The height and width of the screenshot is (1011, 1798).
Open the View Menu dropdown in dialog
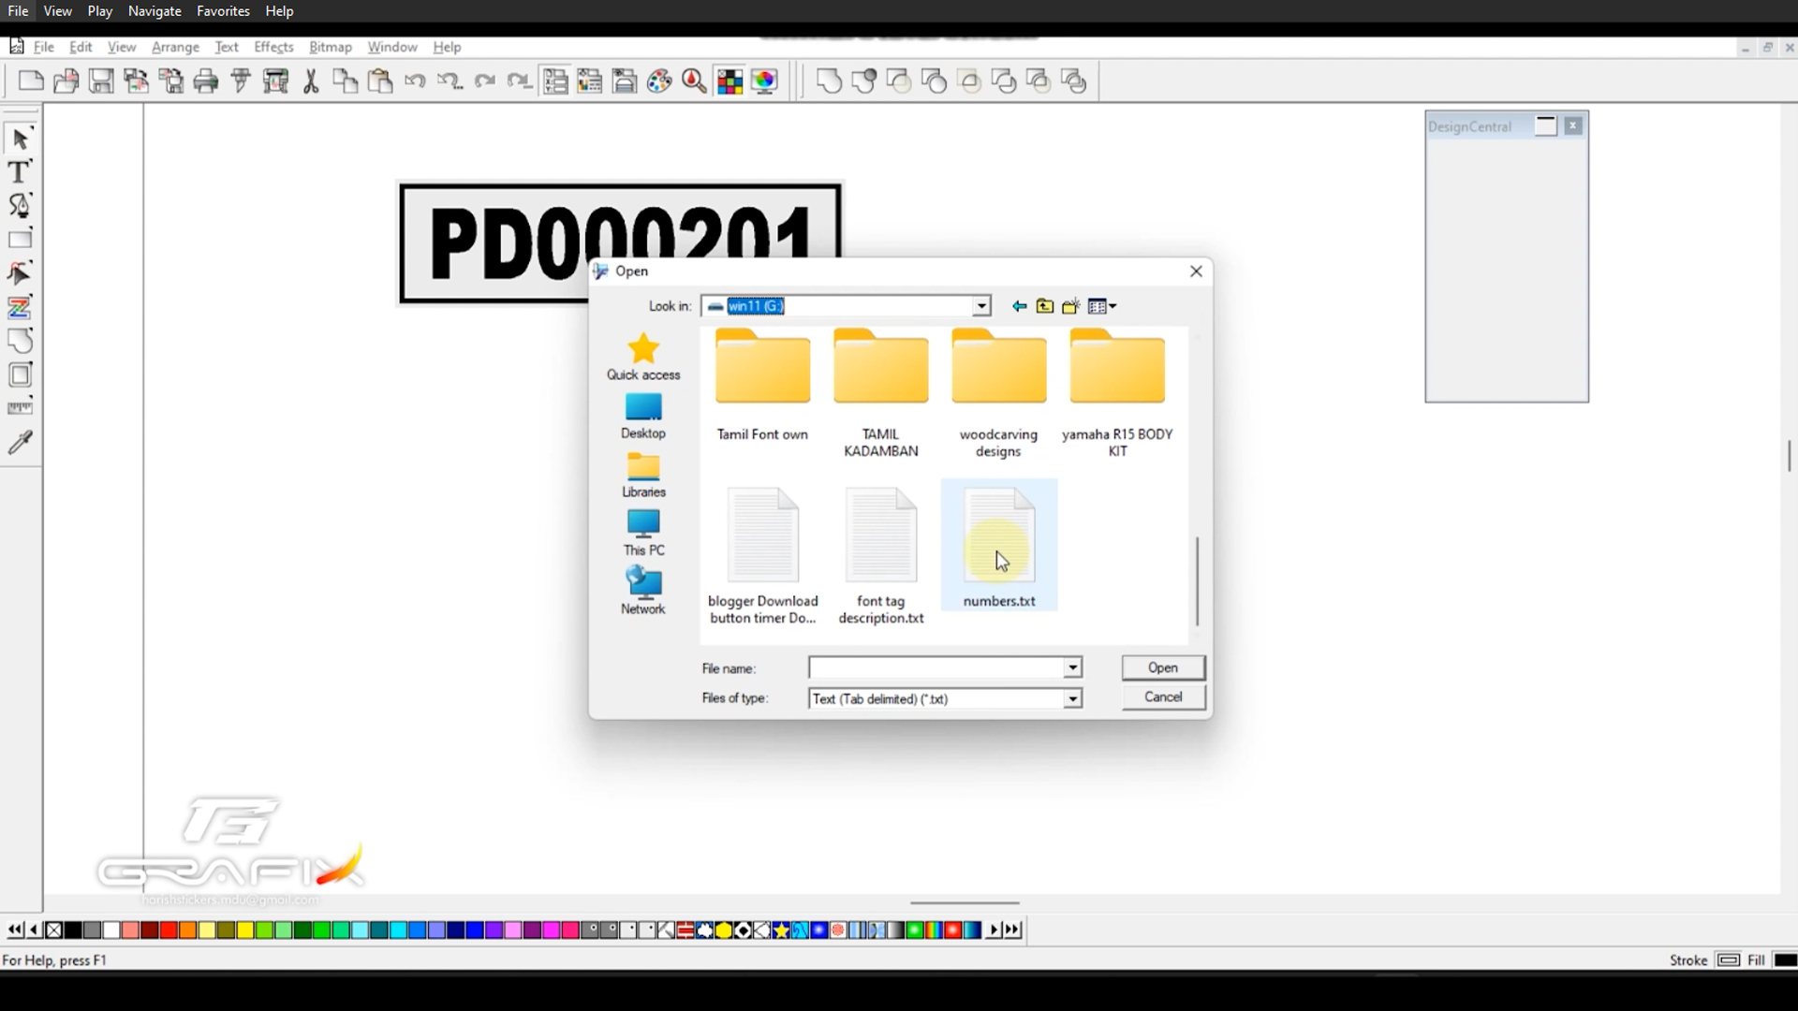point(1103,306)
